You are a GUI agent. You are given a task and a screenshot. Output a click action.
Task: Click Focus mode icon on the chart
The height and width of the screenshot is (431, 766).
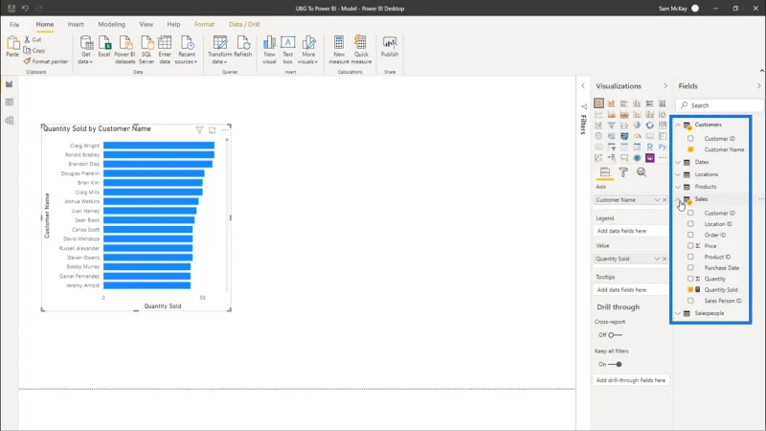(x=212, y=130)
